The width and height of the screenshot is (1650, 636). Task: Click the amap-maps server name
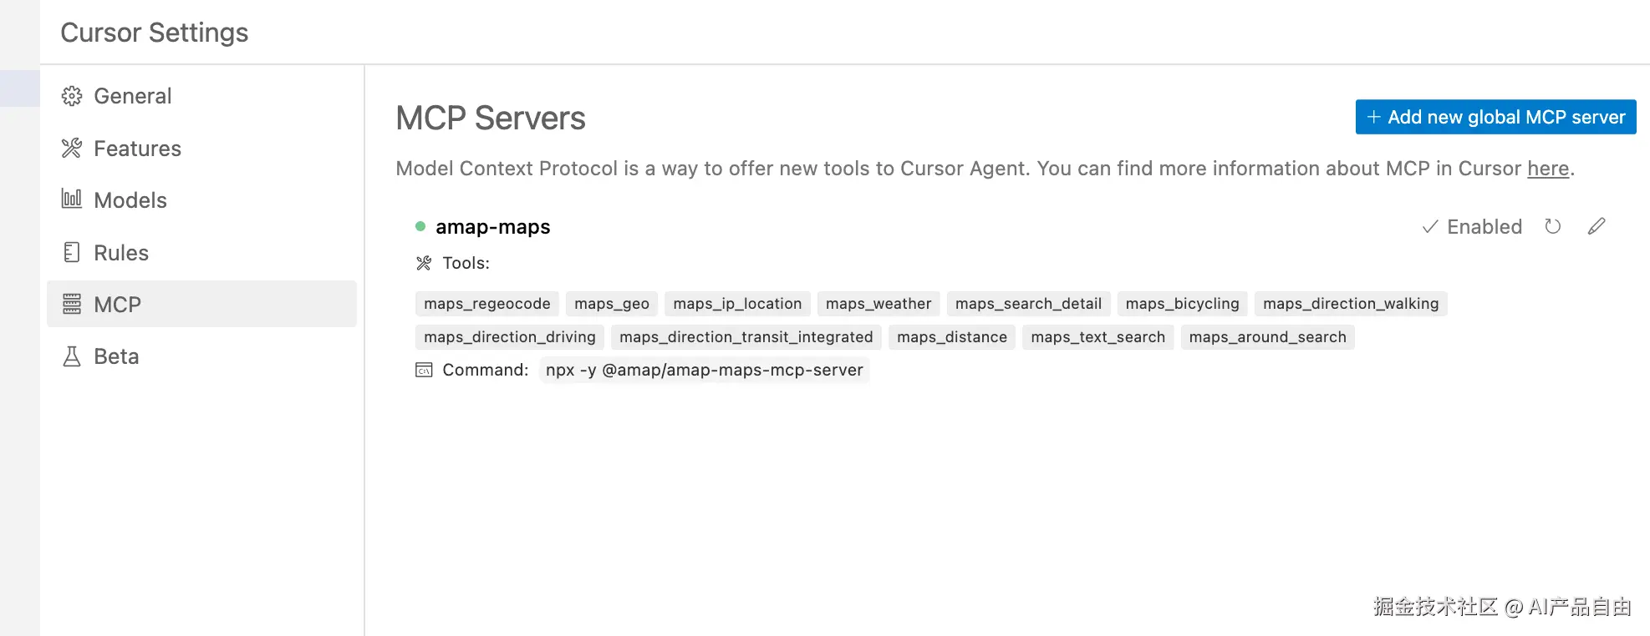click(x=492, y=227)
